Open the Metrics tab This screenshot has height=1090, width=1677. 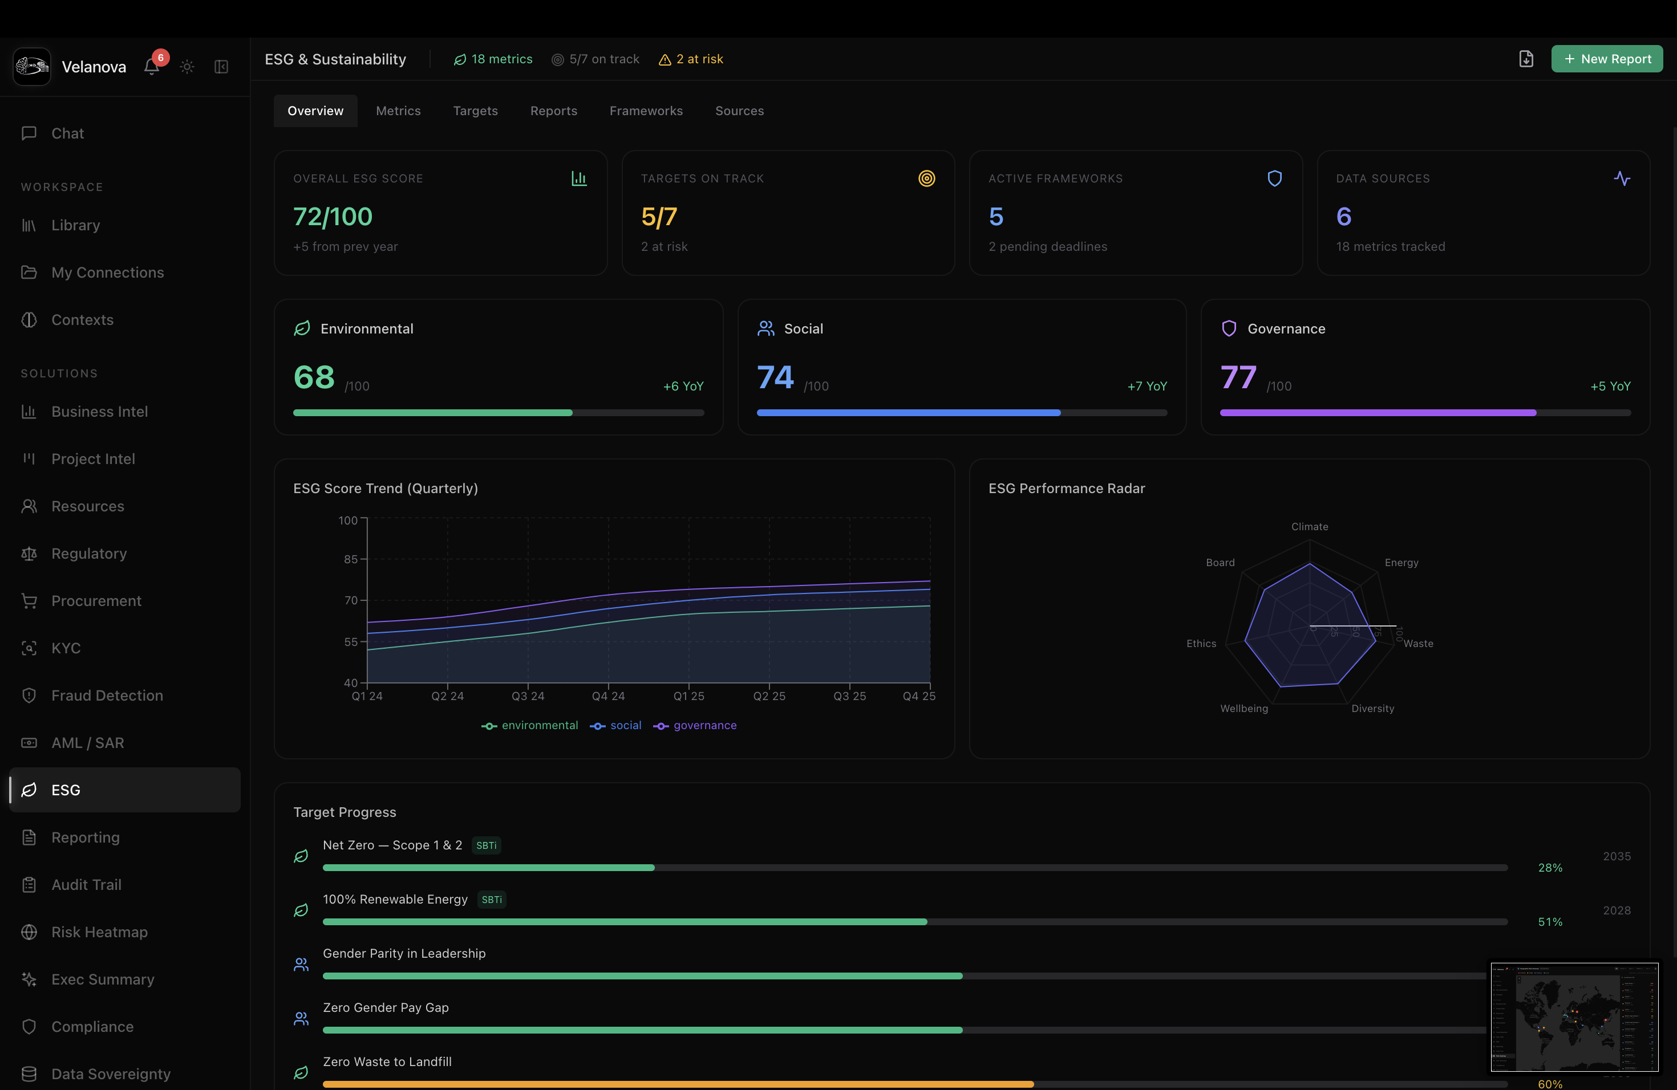(x=398, y=111)
